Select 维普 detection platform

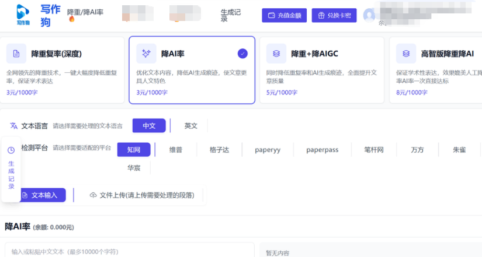[x=176, y=150]
